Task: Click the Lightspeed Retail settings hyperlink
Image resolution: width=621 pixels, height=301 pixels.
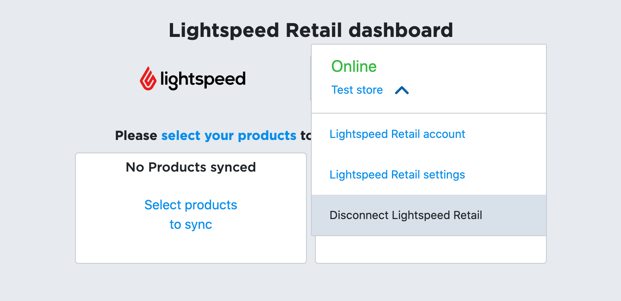Action: point(397,174)
